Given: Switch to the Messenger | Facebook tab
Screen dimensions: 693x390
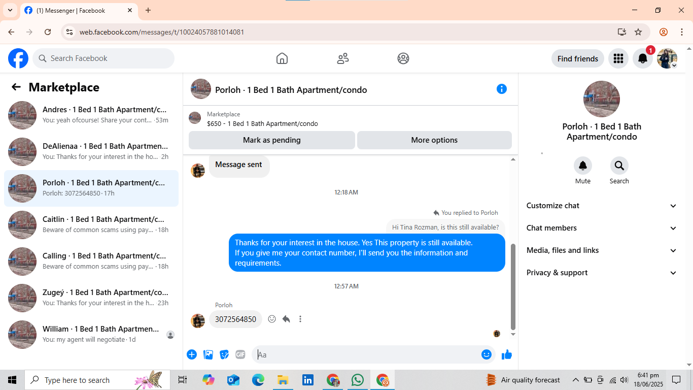Looking at the screenshot, I should click(x=79, y=10).
